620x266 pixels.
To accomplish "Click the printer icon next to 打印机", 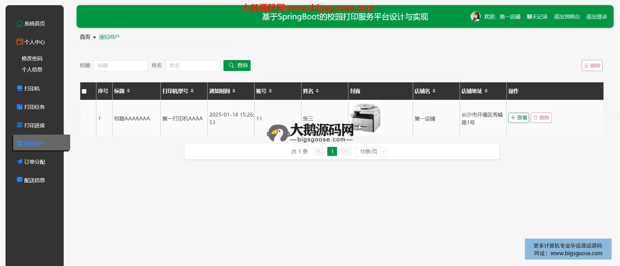I will tap(19, 88).
